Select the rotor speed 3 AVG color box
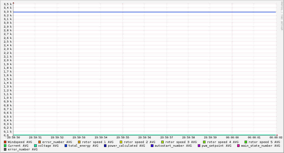The width and height of the screenshot is (284, 153). click(162, 142)
